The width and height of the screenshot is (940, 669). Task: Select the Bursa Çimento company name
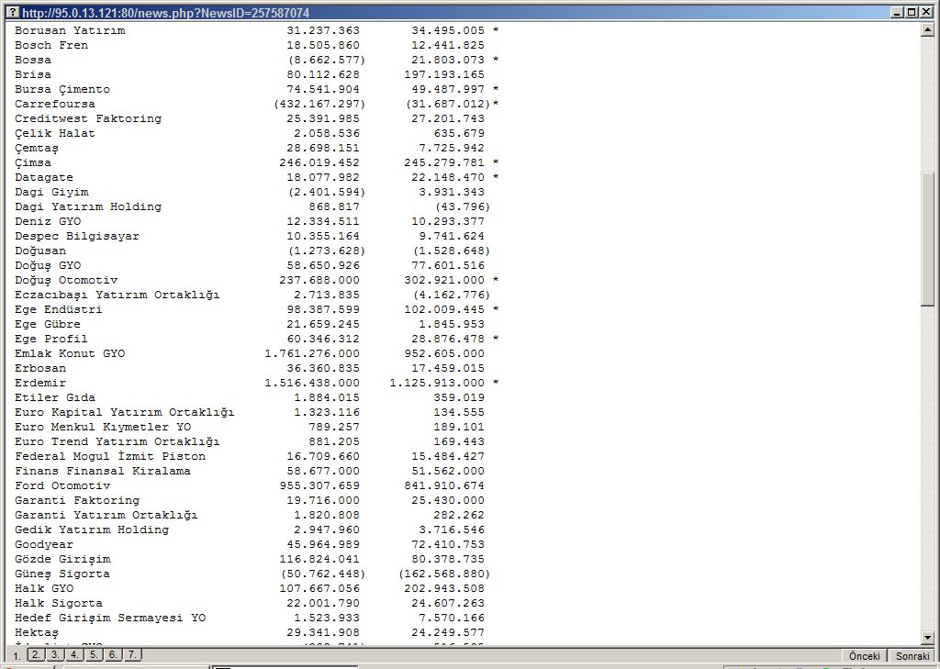(62, 89)
